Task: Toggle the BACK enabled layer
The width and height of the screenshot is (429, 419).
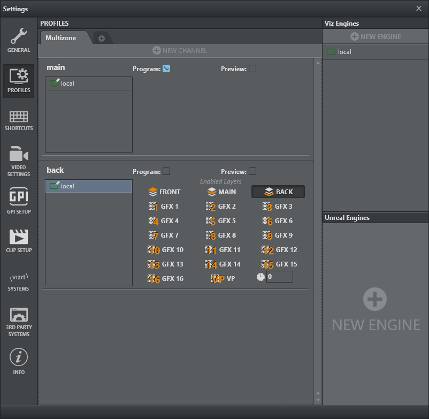Action: (x=278, y=192)
